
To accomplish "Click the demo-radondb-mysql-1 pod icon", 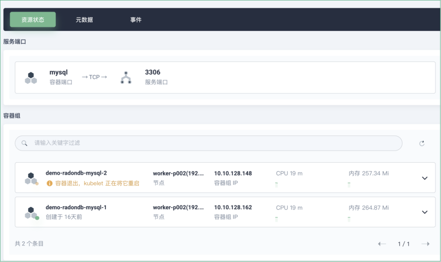I will [31, 213].
